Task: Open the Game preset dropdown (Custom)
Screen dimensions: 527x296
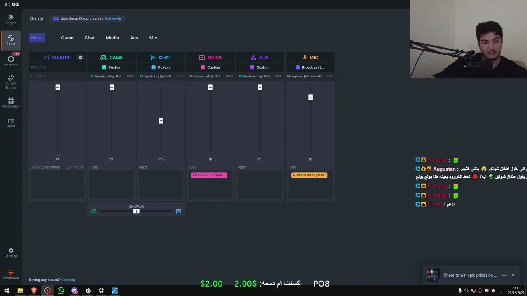Action: point(111,67)
